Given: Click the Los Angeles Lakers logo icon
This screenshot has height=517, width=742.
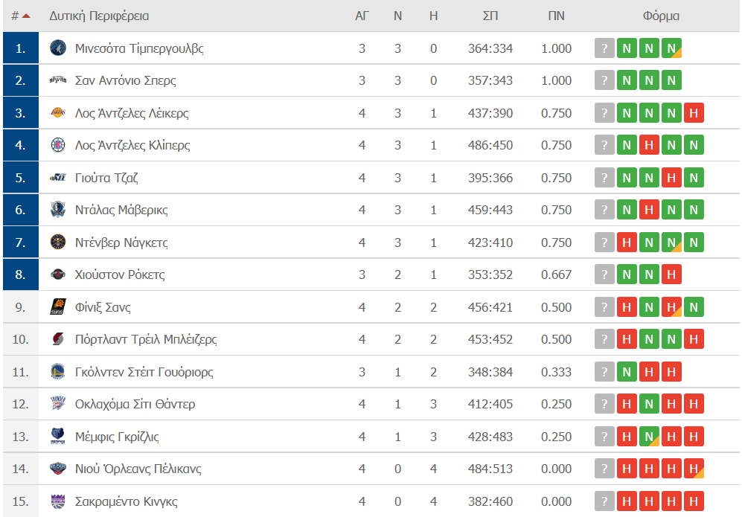Looking at the screenshot, I should 58,113.
